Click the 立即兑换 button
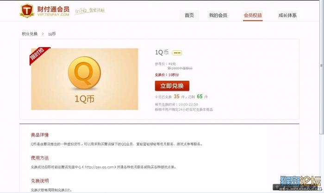Image resolution: width=324 pixels, height=193 pixels. [x=172, y=86]
